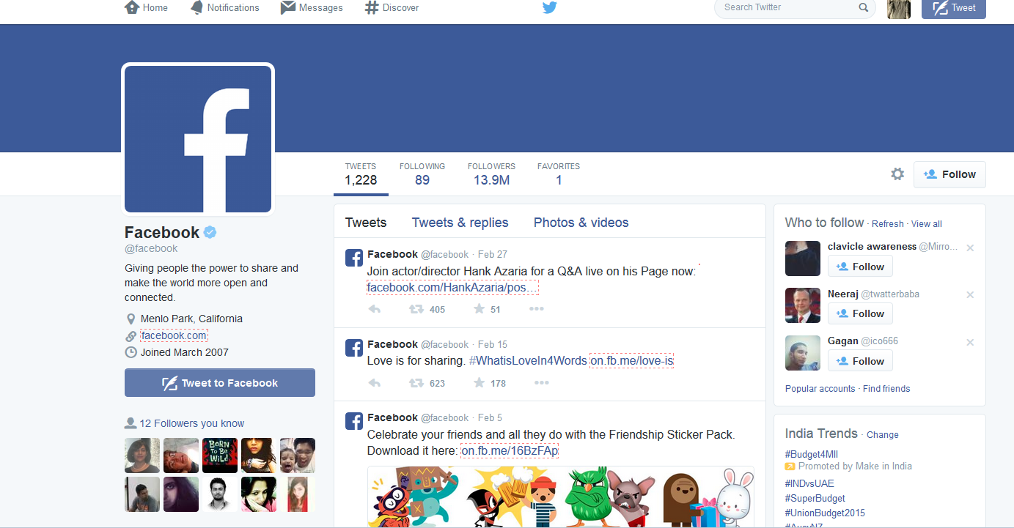Retweet the Love is for sharing tweet
The height and width of the screenshot is (528, 1014).
point(416,383)
